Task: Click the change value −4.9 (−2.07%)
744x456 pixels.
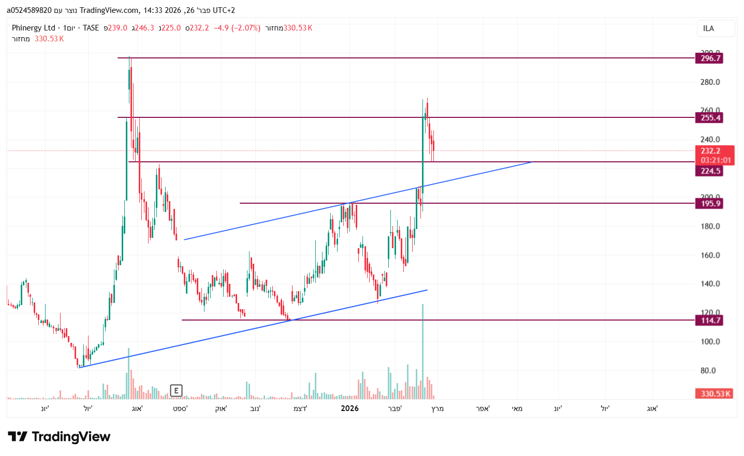Action: (x=237, y=28)
